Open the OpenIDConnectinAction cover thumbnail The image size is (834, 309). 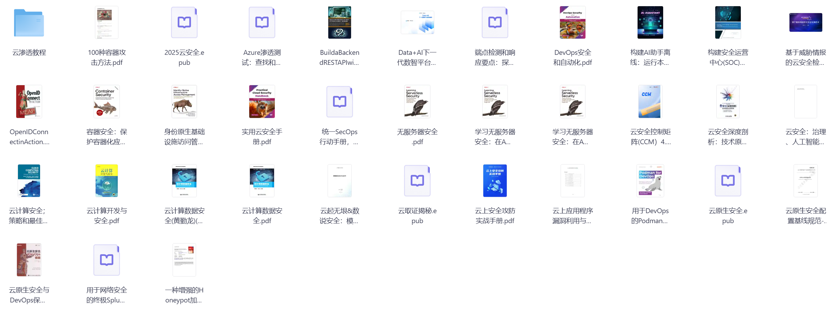[x=29, y=101]
